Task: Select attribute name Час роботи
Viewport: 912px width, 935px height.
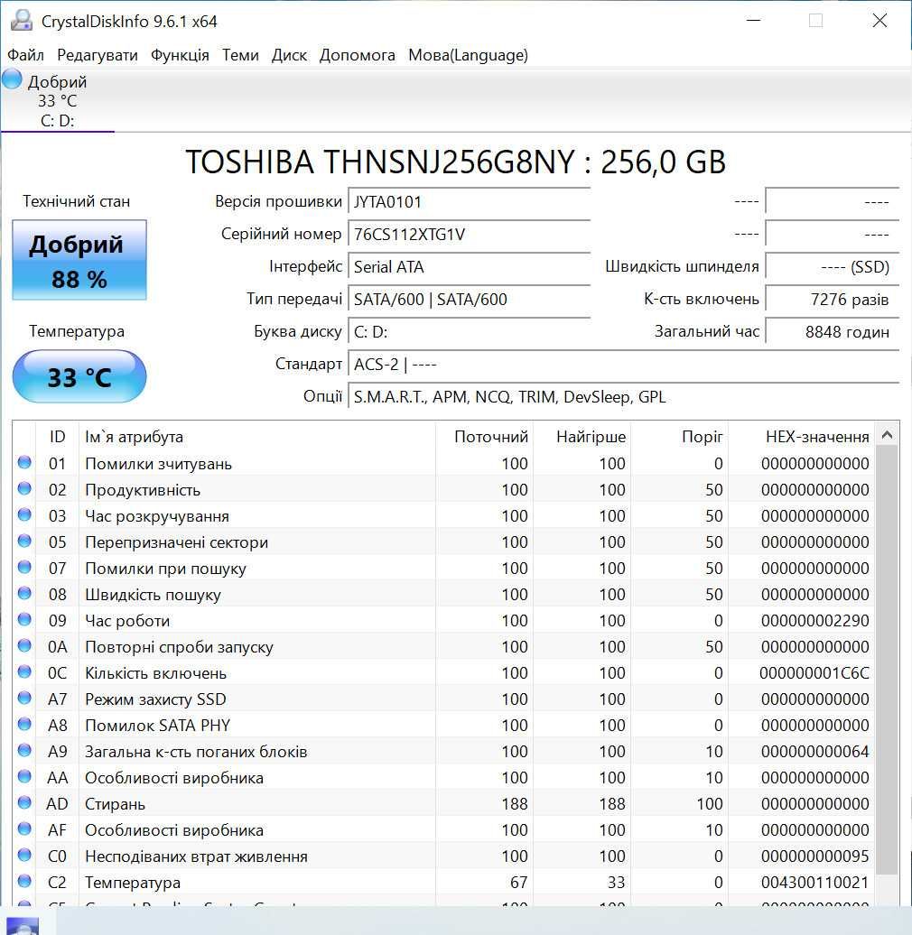Action: [127, 621]
